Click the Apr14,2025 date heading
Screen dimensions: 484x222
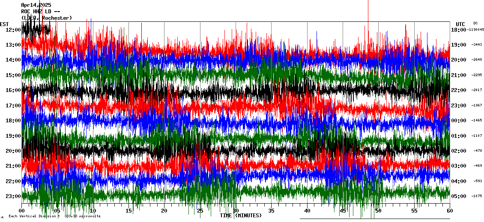point(36,5)
